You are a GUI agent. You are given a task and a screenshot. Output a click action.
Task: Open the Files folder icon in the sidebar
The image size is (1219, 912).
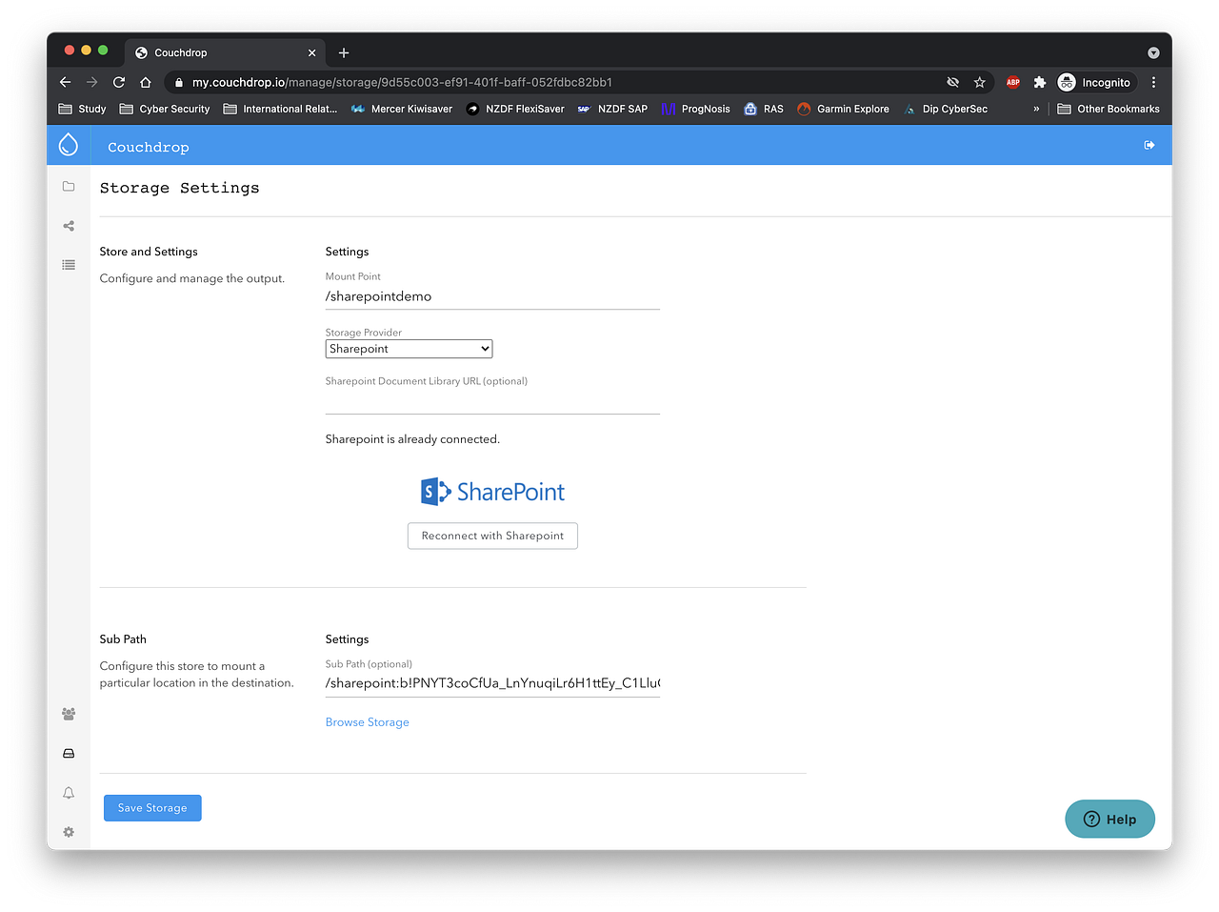tap(68, 186)
